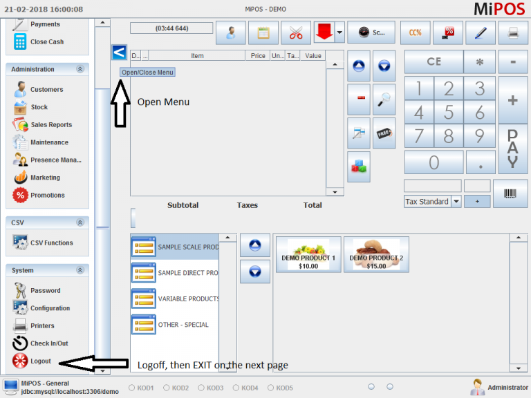Viewport: 531px width, 398px height.
Task: Toggle the Open/Close Menu arrow button
Action: (119, 52)
